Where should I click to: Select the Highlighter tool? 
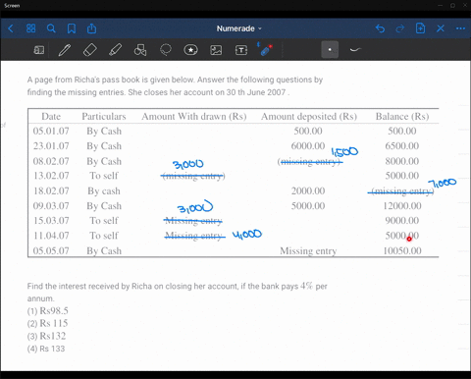[115, 50]
